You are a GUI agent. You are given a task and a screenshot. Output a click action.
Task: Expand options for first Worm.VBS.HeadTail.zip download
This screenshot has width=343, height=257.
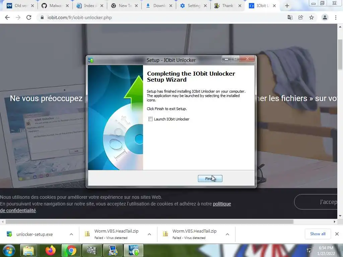(x=149, y=234)
